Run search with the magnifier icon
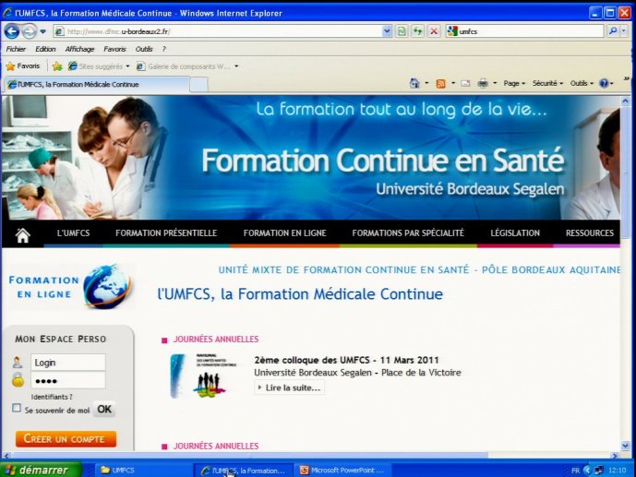Viewport: 636px width, 477px height. (x=613, y=30)
